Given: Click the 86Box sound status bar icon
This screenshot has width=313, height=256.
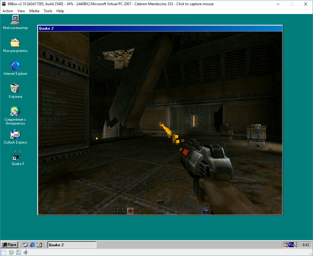Looking at the screenshot, I should pos(26,252).
